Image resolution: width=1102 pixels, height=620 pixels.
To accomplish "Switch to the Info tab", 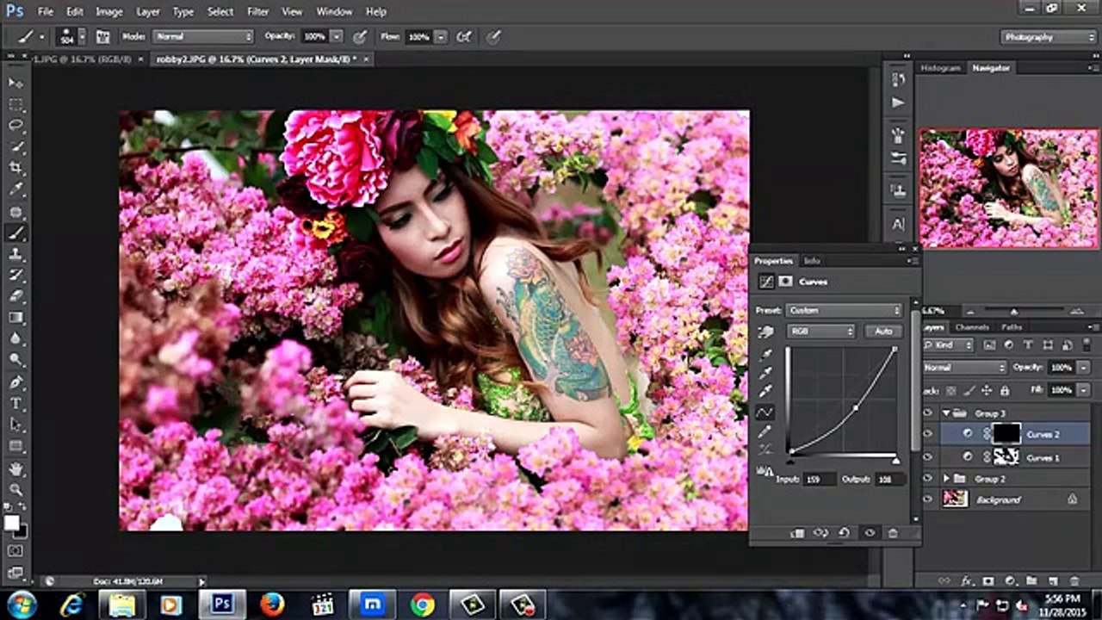I will (812, 261).
